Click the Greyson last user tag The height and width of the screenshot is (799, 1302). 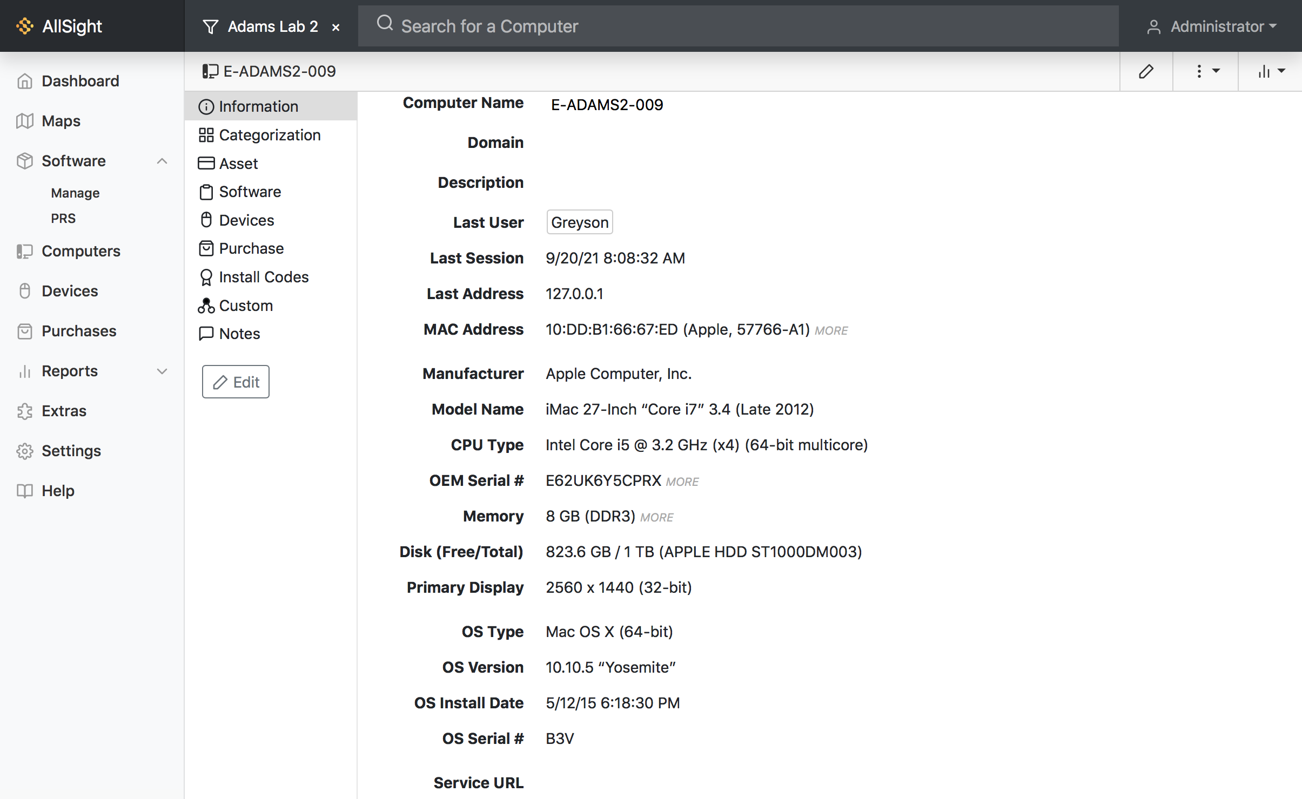click(x=579, y=222)
